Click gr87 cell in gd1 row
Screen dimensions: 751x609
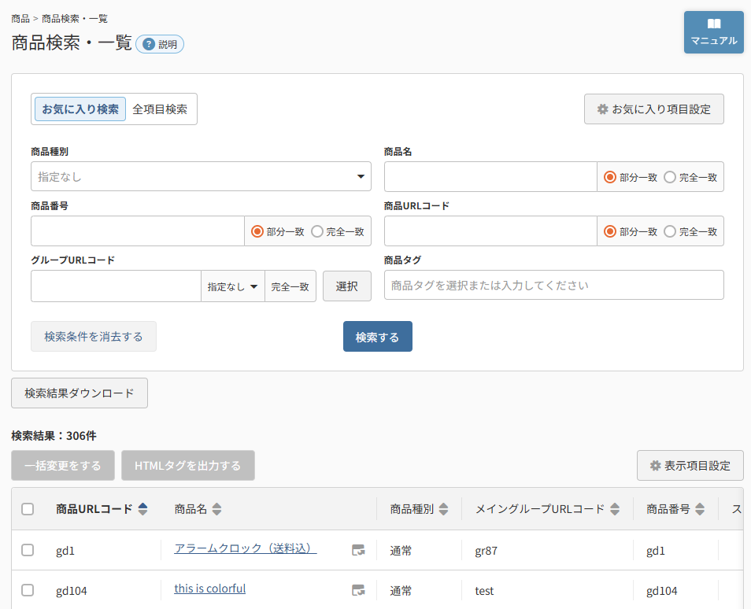click(486, 551)
